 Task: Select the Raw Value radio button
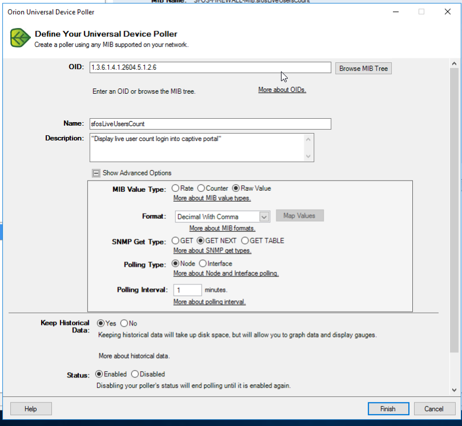click(236, 188)
